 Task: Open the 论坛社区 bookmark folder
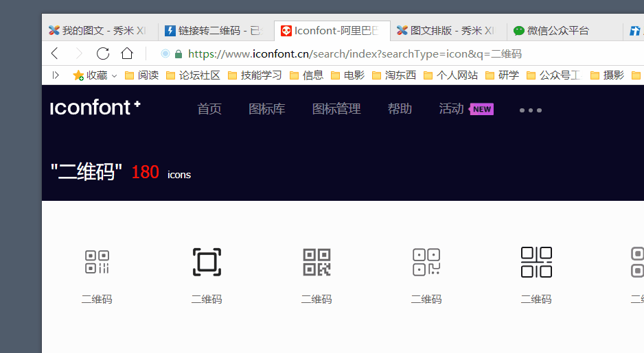coord(193,75)
